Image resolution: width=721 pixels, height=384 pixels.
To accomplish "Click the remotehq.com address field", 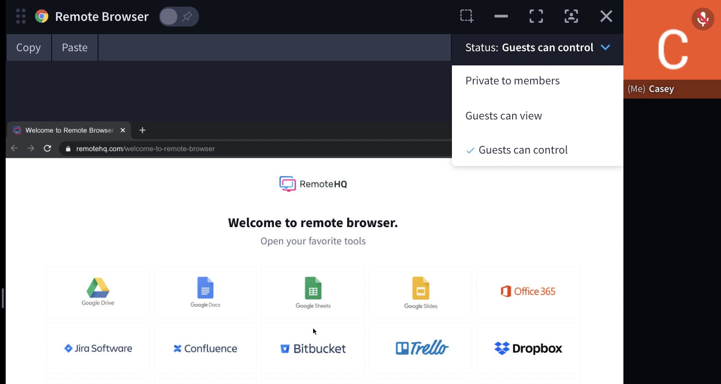I will click(x=256, y=148).
